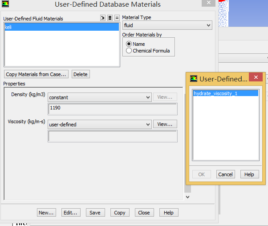Open the Density method dropdown set to constant

click(x=100, y=97)
